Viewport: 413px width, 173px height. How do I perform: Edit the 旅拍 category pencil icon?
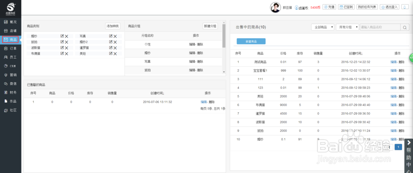62,42
